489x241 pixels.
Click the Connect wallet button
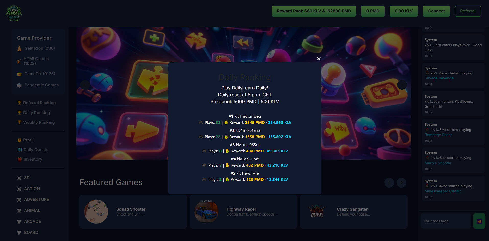click(436, 11)
